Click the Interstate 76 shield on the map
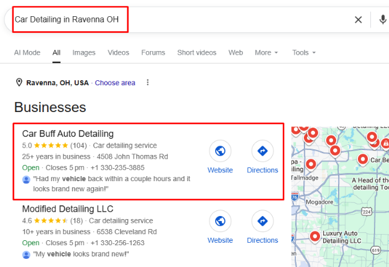Image resolution: width=389 pixels, height=267 pixels. 295,197
